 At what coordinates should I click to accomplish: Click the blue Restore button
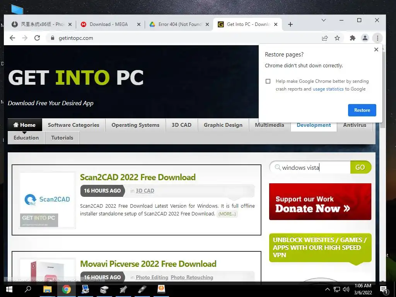[x=362, y=110]
